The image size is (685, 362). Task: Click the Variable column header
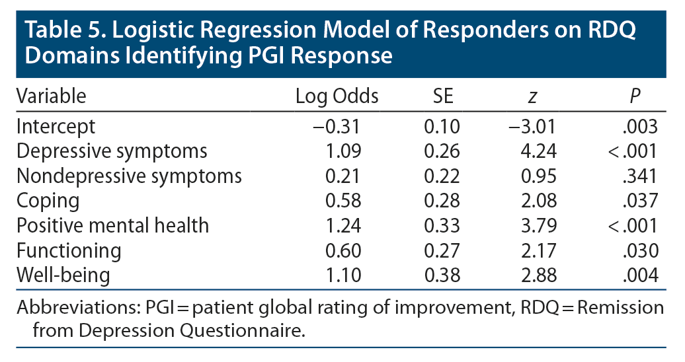point(51,96)
